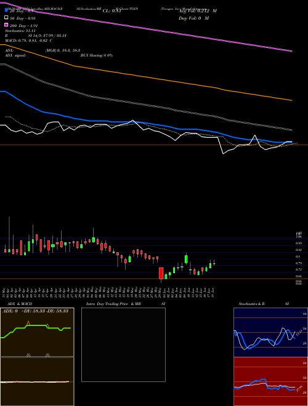This screenshot has height=406, width=308.
Task: Click the large red candlestick at the low
Action: (161, 273)
